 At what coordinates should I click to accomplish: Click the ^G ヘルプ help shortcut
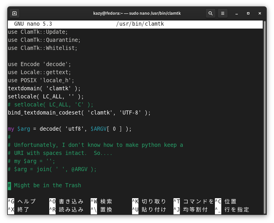coord(22,201)
